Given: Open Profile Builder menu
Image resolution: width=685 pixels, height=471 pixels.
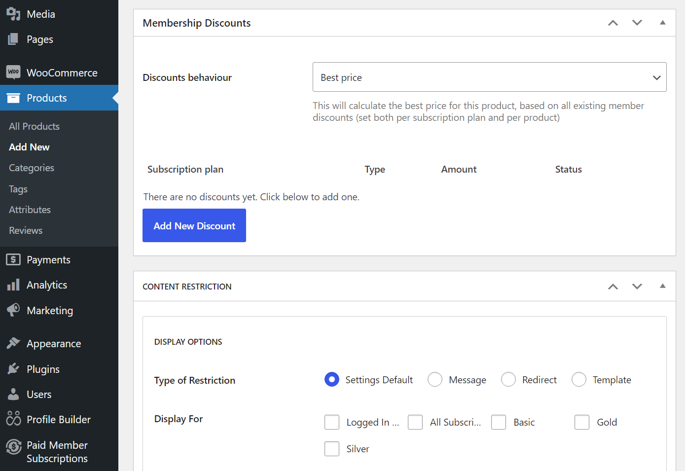Looking at the screenshot, I should coord(59,419).
